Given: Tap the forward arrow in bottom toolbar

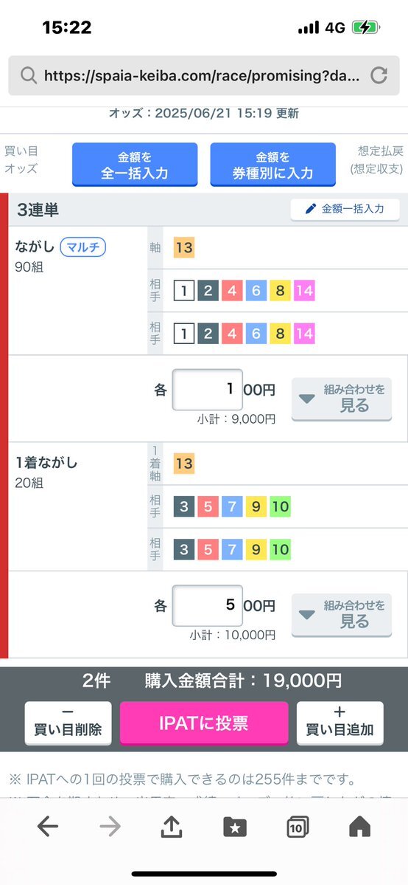Looking at the screenshot, I should [x=110, y=827].
